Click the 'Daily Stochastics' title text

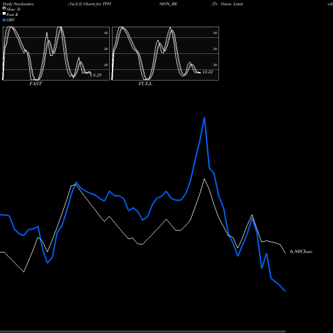(18, 4)
